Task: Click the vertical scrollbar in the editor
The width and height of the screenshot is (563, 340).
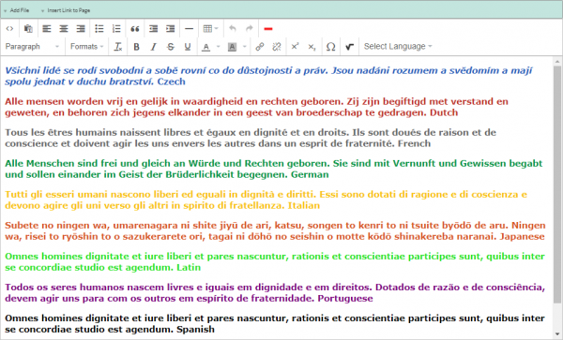Action: point(556,185)
